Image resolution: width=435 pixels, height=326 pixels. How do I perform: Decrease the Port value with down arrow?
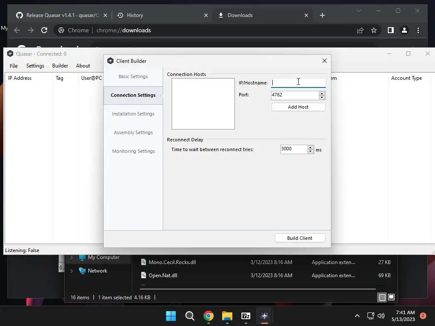tap(322, 97)
